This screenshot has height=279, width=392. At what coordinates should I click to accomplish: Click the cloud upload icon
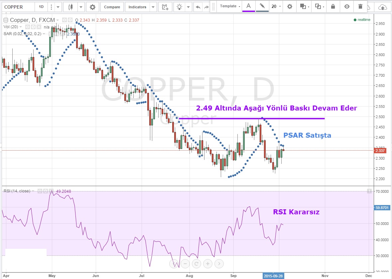383,7
